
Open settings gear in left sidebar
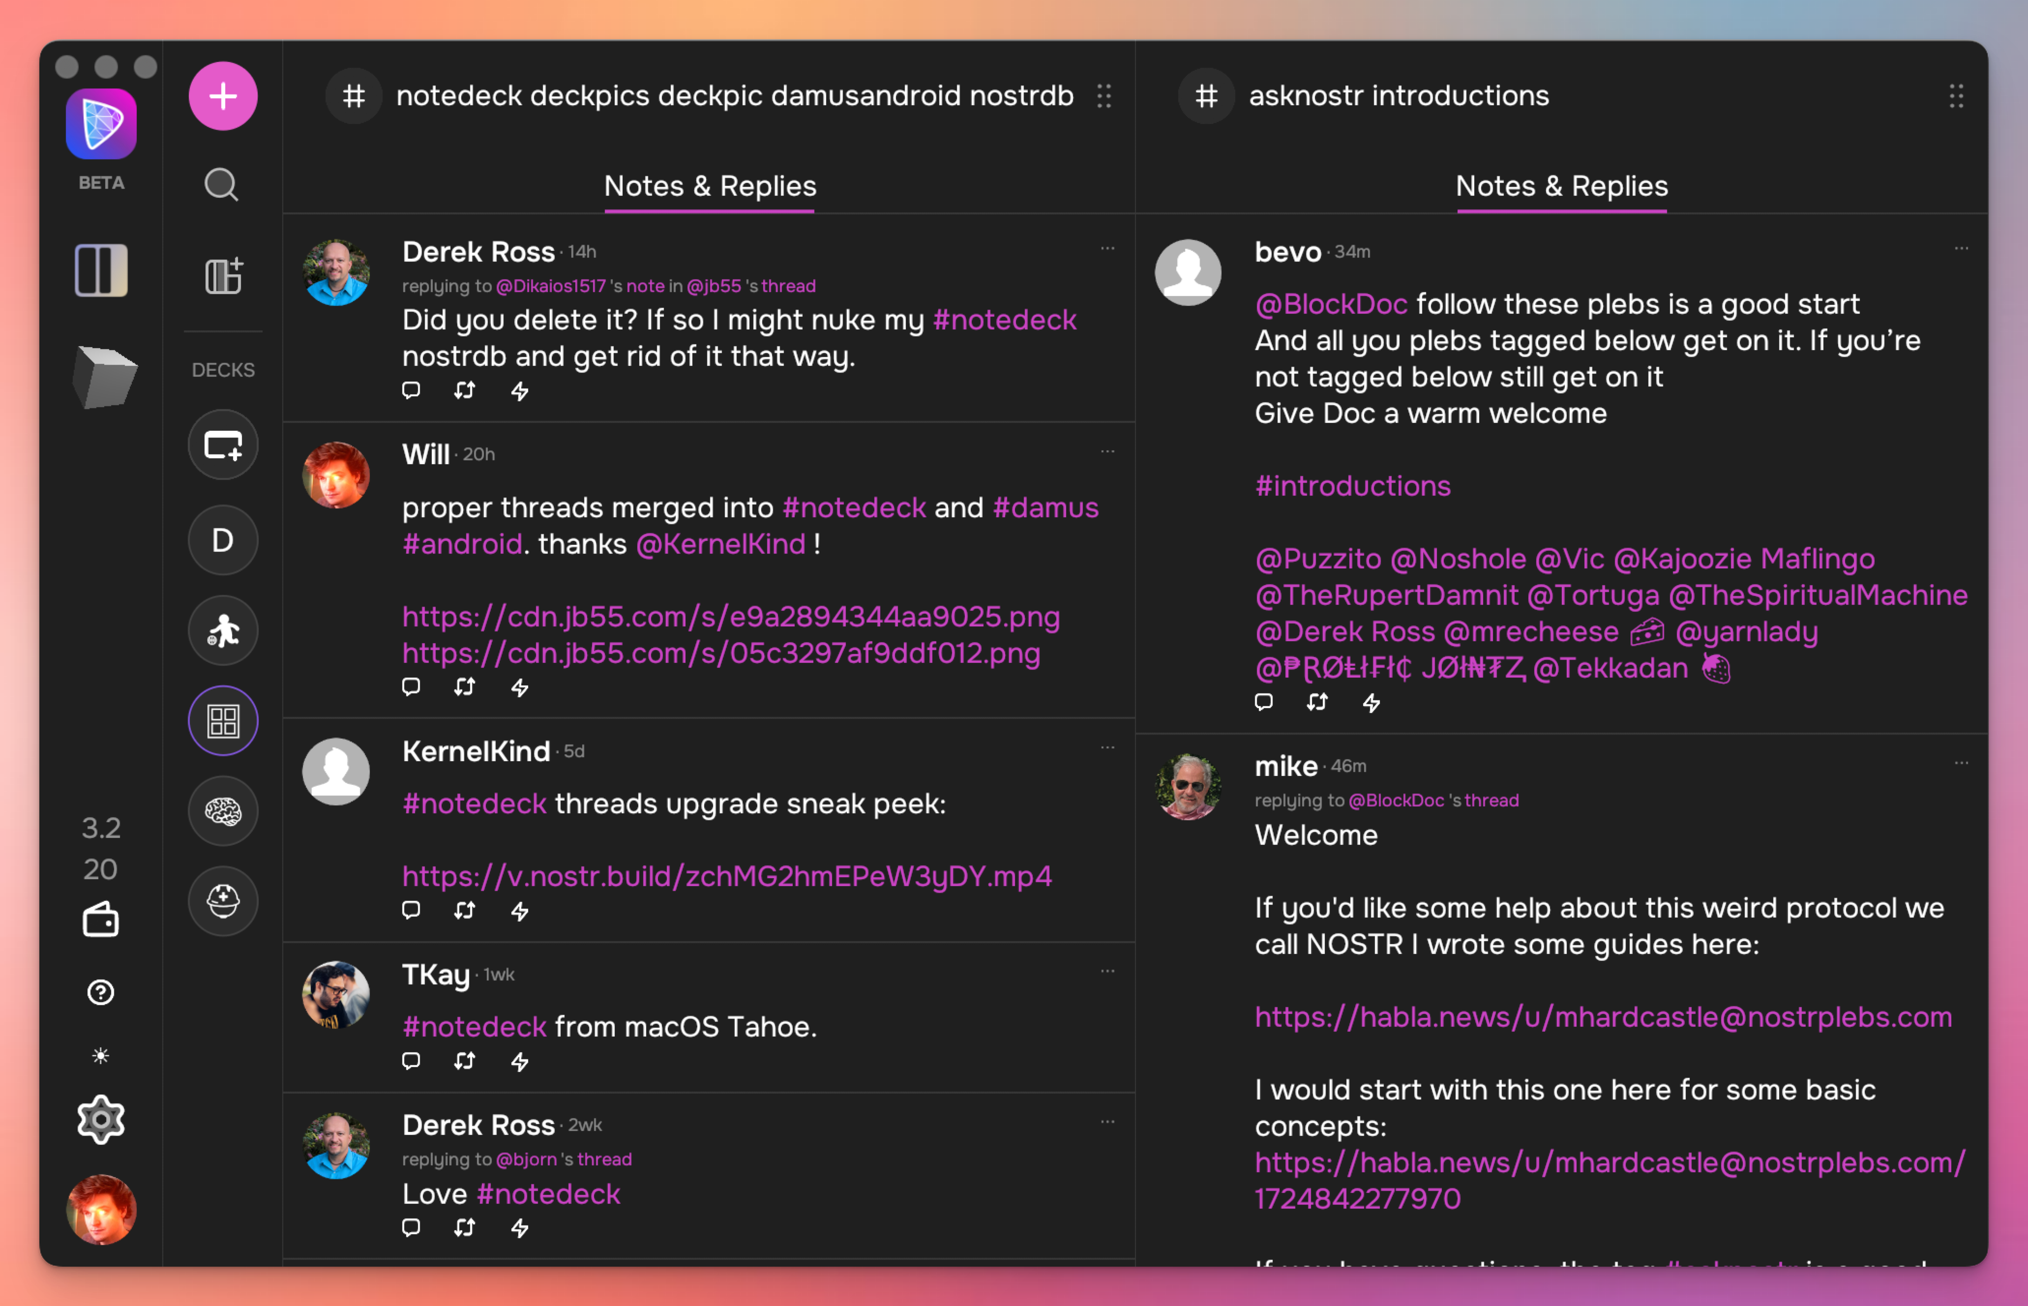click(100, 1120)
